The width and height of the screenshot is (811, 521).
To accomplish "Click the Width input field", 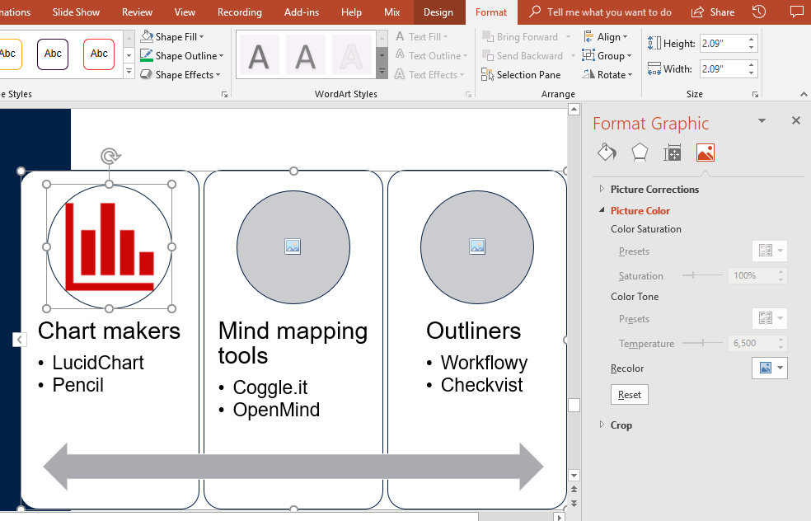I will click(x=722, y=68).
